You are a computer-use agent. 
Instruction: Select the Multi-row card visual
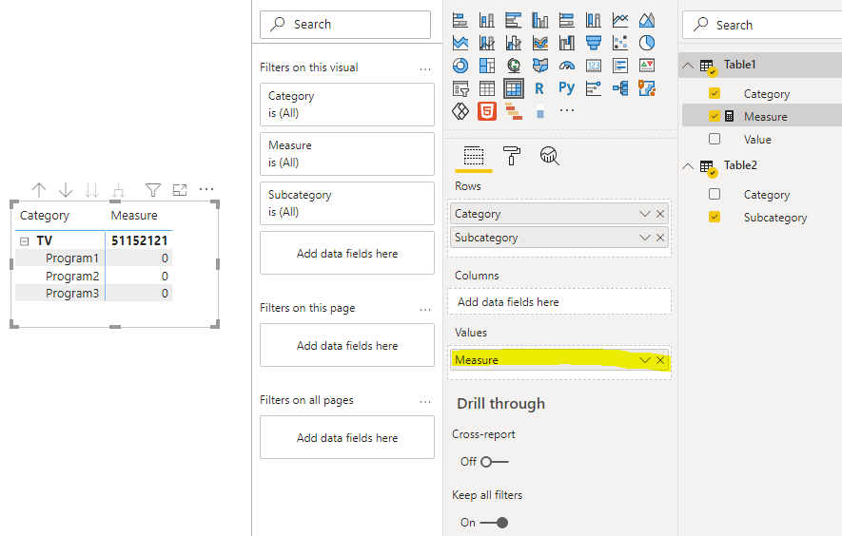click(x=620, y=66)
